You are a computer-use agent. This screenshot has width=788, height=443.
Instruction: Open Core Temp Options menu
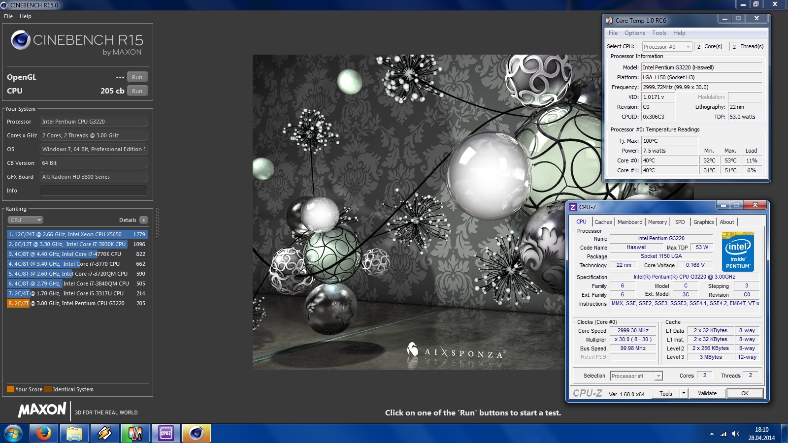(x=635, y=33)
